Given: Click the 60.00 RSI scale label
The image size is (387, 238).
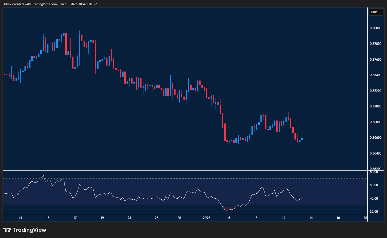Looking at the screenshot, I should [x=374, y=185].
